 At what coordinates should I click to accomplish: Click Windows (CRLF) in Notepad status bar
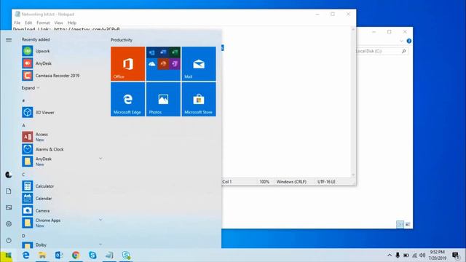point(291,181)
